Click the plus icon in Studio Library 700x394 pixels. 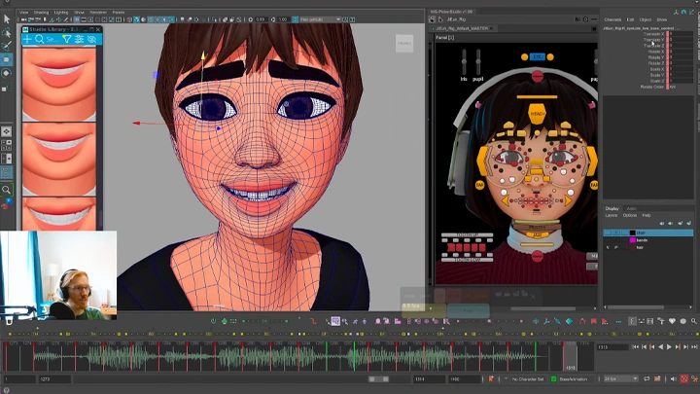[x=28, y=40]
